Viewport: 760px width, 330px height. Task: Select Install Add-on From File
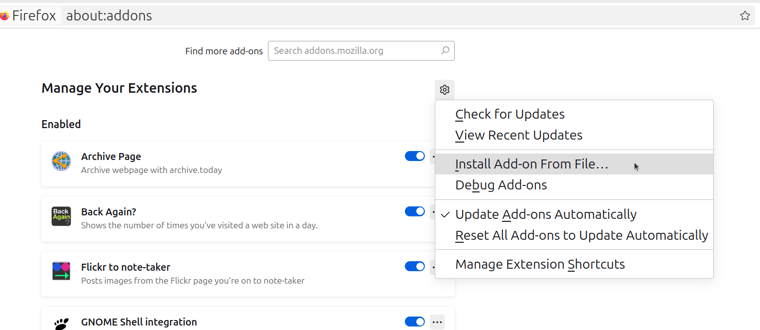pos(531,164)
